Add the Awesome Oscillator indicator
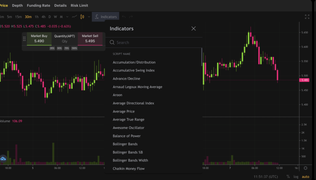The width and height of the screenshot is (316, 180). click(128, 128)
